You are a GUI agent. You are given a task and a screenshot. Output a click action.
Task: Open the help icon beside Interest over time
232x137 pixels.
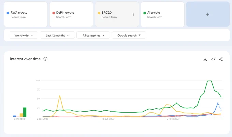(x=45, y=59)
